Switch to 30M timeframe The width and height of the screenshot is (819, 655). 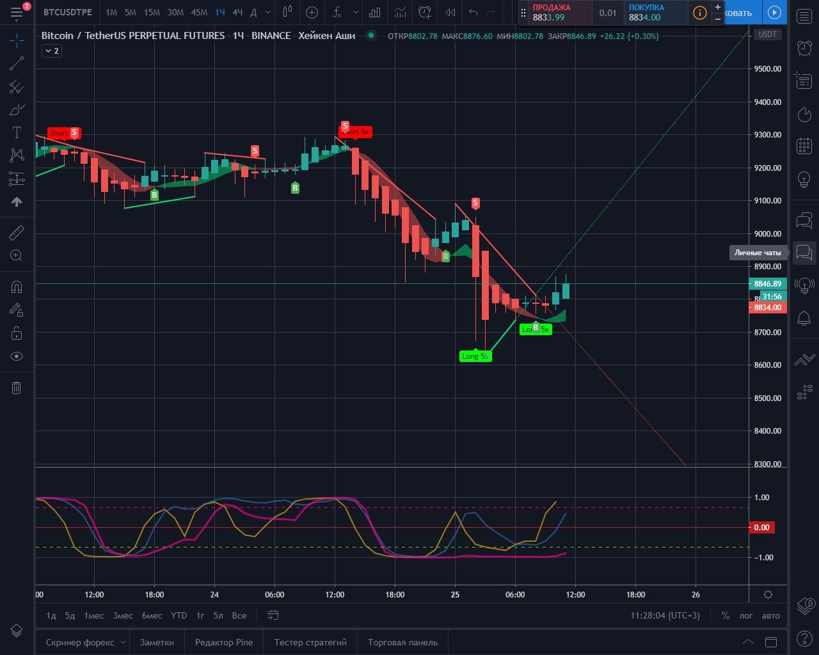(175, 12)
